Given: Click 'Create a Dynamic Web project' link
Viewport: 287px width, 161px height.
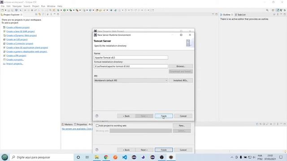Looking at the screenshot, I should [22, 35].
